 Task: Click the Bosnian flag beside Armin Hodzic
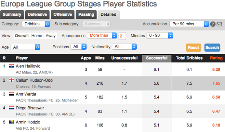[12, 122]
